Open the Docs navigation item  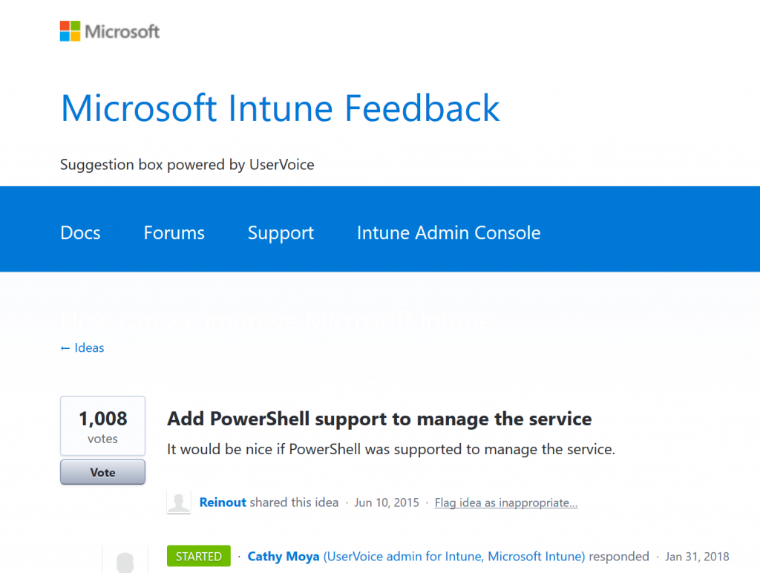80,233
